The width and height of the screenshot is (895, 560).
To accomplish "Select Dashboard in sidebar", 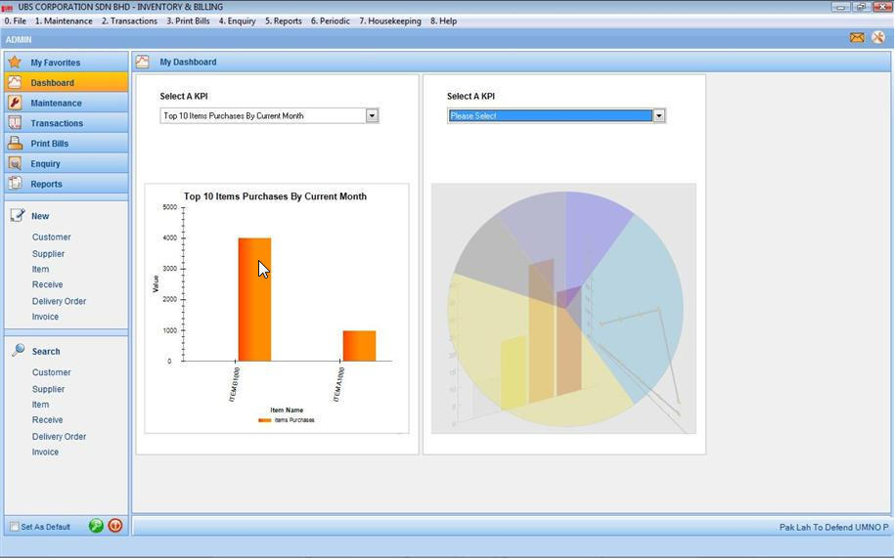I will (67, 82).
